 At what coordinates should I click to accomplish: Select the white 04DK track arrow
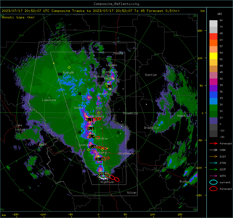213,150
